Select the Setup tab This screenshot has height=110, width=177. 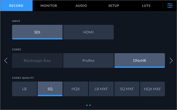click(x=114, y=6)
